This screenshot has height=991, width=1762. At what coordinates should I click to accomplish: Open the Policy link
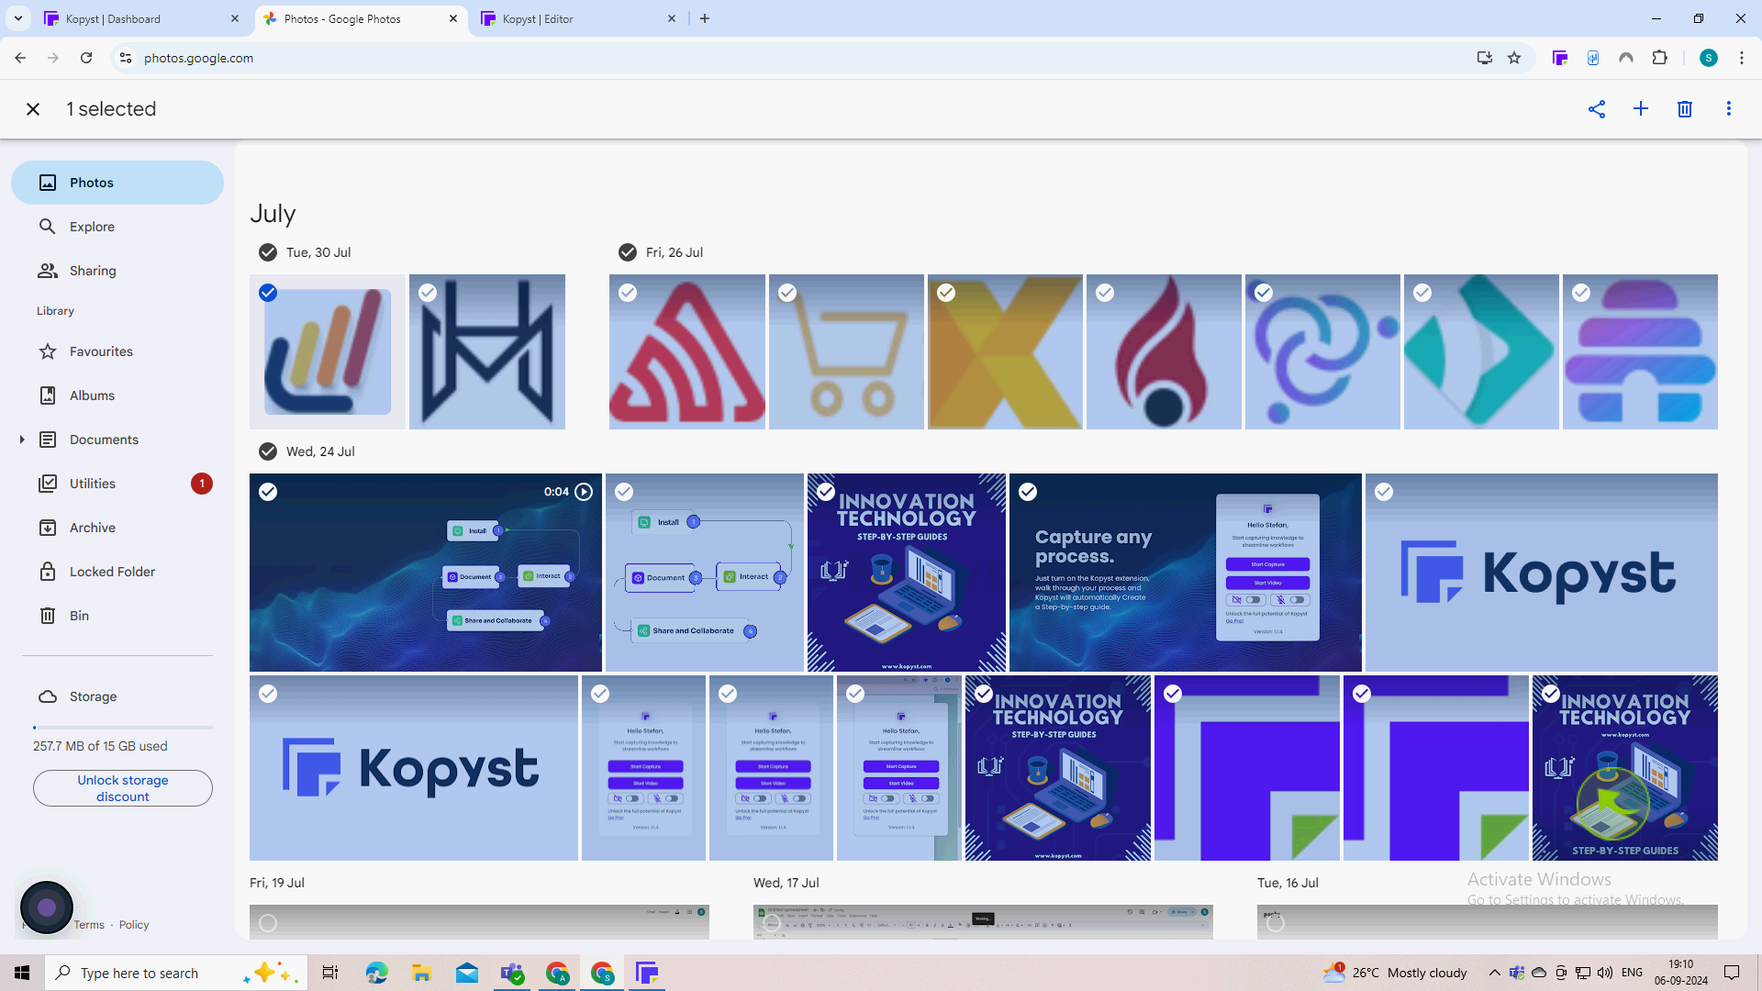pyautogui.click(x=134, y=925)
